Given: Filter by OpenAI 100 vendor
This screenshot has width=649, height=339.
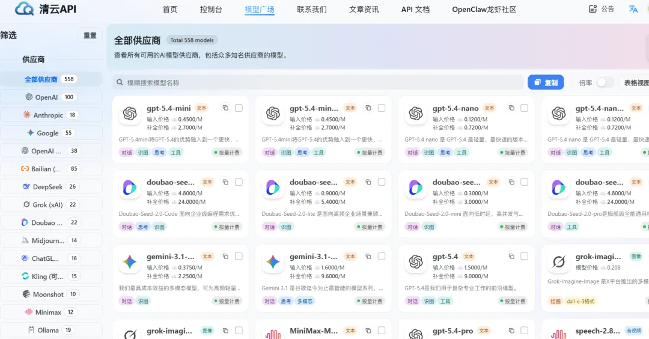Looking at the screenshot, I should [51, 97].
